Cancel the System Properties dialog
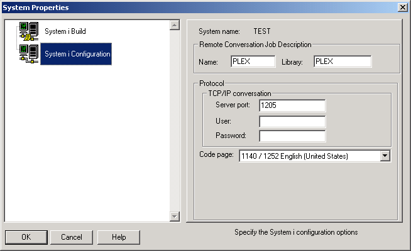This screenshot has width=411, height=251. (x=71, y=237)
